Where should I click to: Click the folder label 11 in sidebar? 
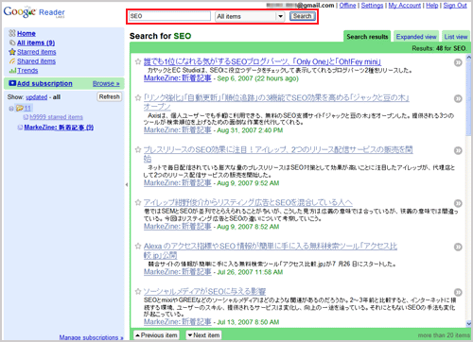click(x=27, y=109)
